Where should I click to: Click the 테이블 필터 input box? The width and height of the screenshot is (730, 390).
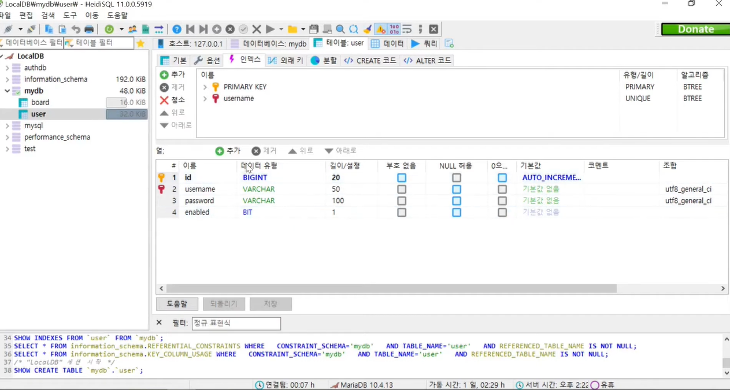click(99, 43)
